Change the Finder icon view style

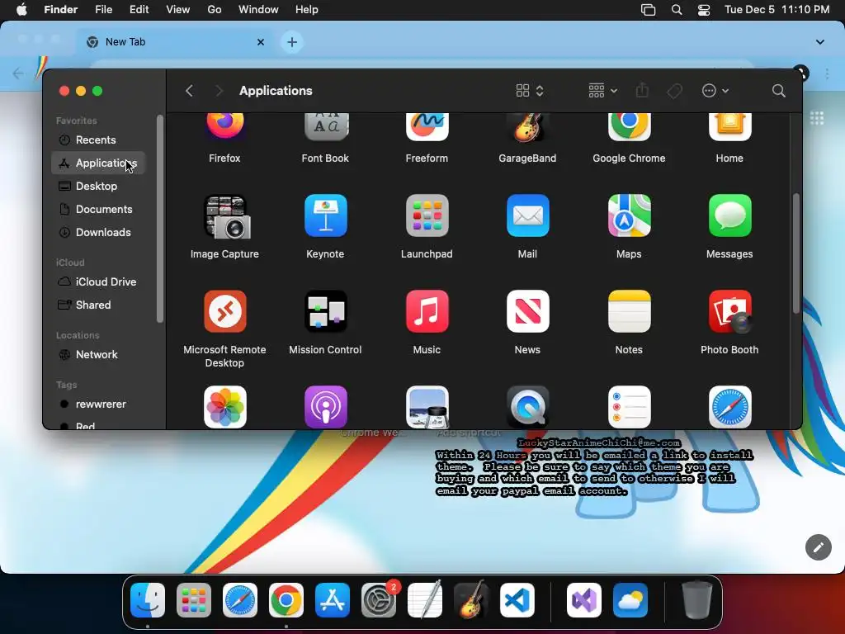point(530,91)
